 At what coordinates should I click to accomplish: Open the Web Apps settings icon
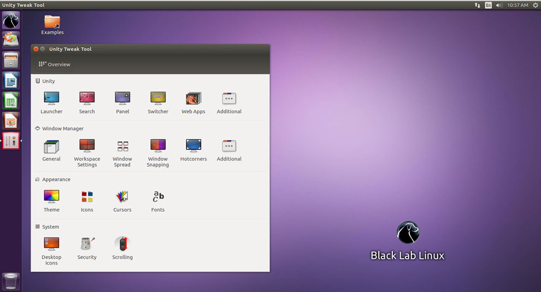pos(193,103)
